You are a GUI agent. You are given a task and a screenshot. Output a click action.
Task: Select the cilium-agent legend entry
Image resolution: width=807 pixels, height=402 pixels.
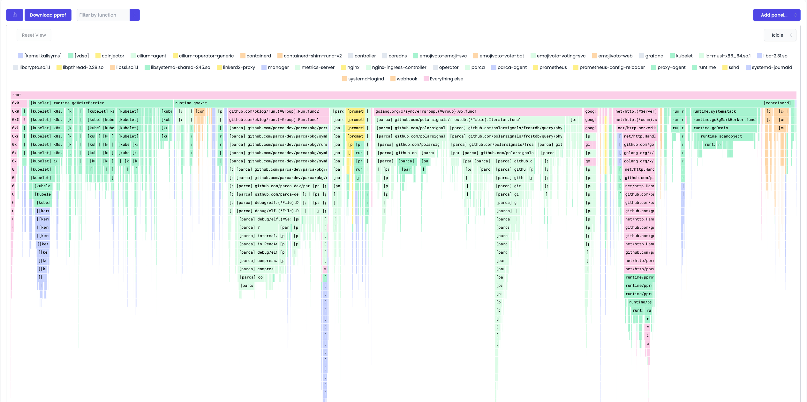[148, 56]
